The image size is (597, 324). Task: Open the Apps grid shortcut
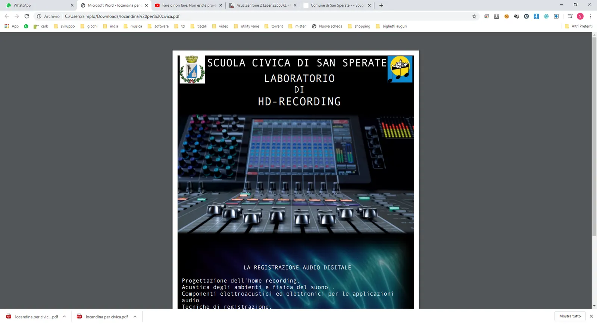[x=12, y=26]
